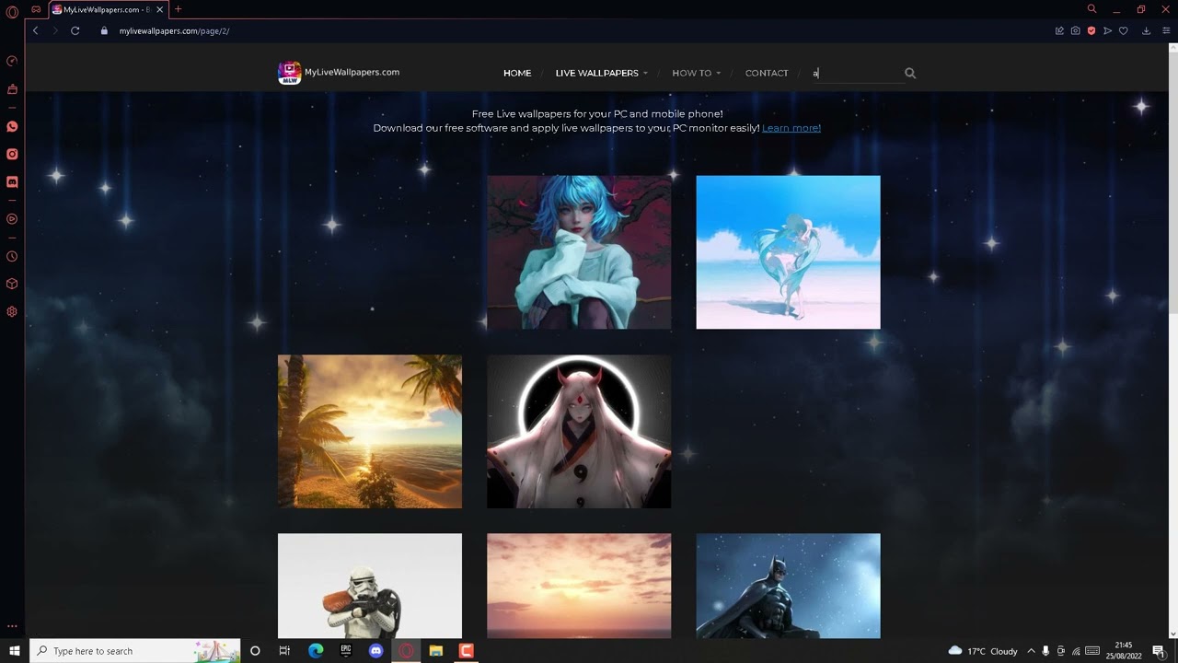The height and width of the screenshot is (663, 1178).
Task: Open the Batman wallpaper thumbnail
Action: [788, 586]
